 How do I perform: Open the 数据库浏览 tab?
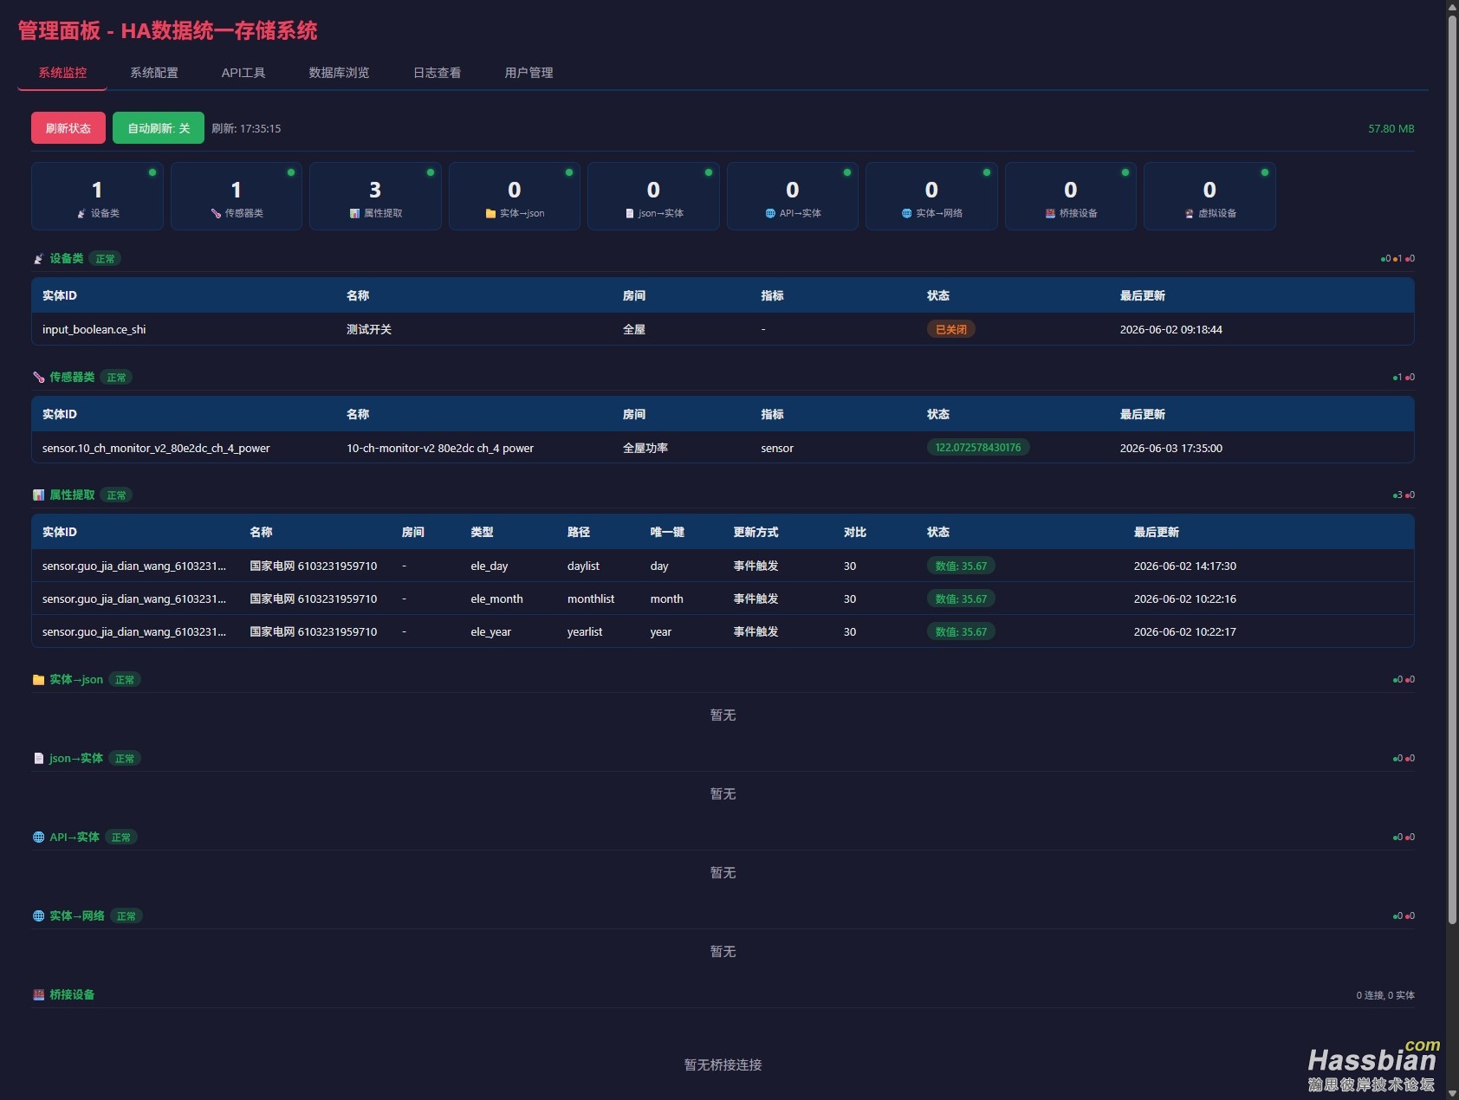click(339, 73)
